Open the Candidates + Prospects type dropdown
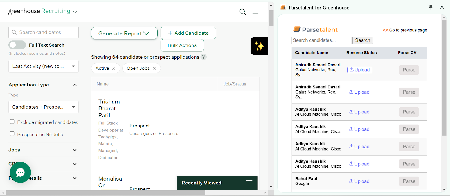450x196 pixels. pos(44,107)
